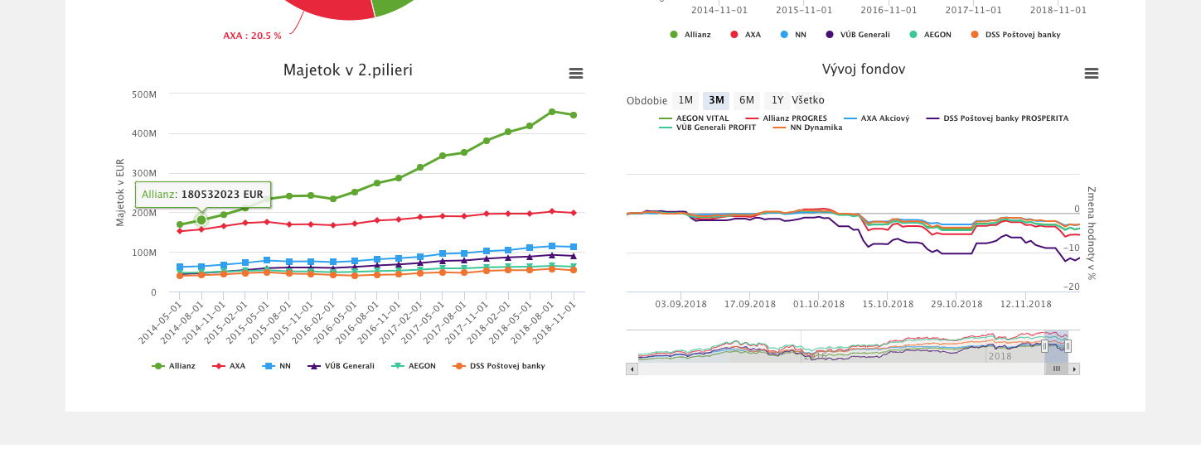Toggle AXA Akciový fund line
The width and height of the screenshot is (1201, 453).
pos(876,118)
